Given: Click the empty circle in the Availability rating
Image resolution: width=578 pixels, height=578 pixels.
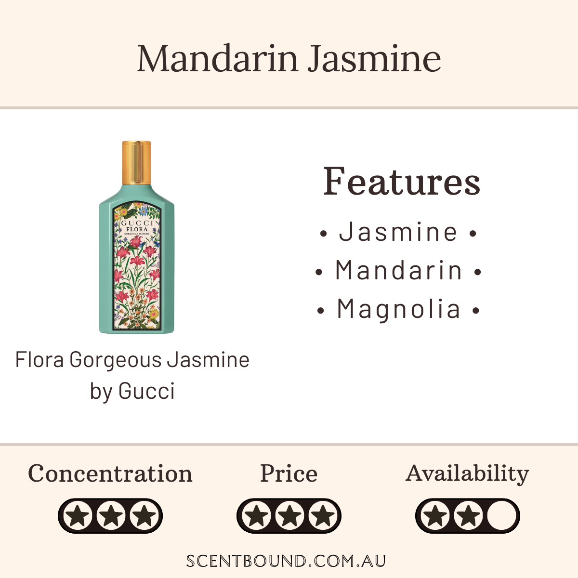Looking at the screenshot, I should point(501,516).
